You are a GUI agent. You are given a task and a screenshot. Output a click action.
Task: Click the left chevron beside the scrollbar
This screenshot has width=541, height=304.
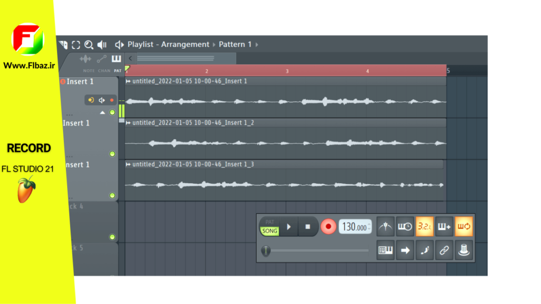pos(130,58)
